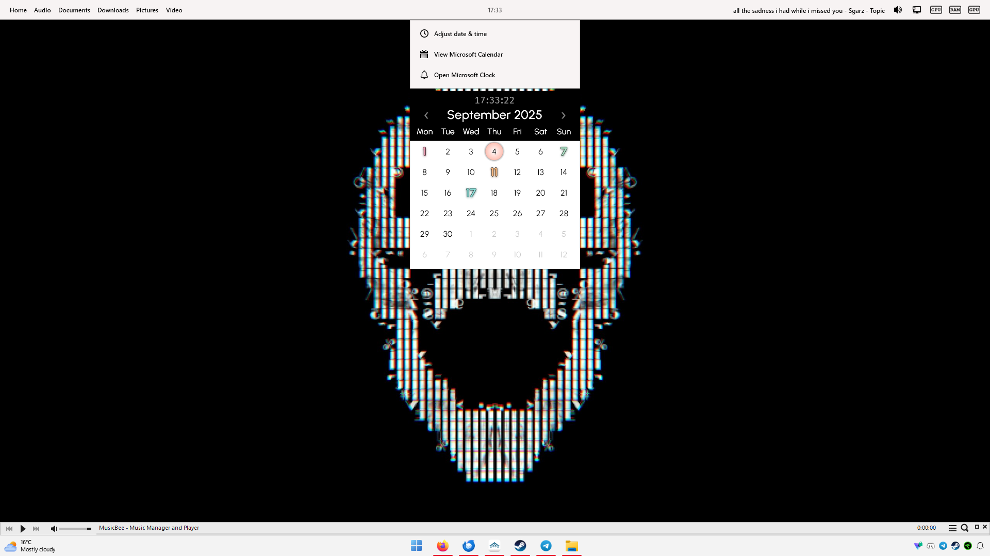Open Discord from the system tray
The height and width of the screenshot is (556, 990).
click(931, 546)
